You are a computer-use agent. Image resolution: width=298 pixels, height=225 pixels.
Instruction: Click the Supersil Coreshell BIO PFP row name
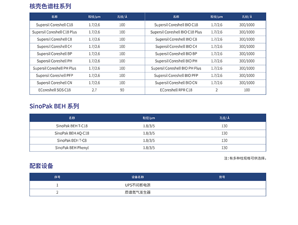pos(176,75)
